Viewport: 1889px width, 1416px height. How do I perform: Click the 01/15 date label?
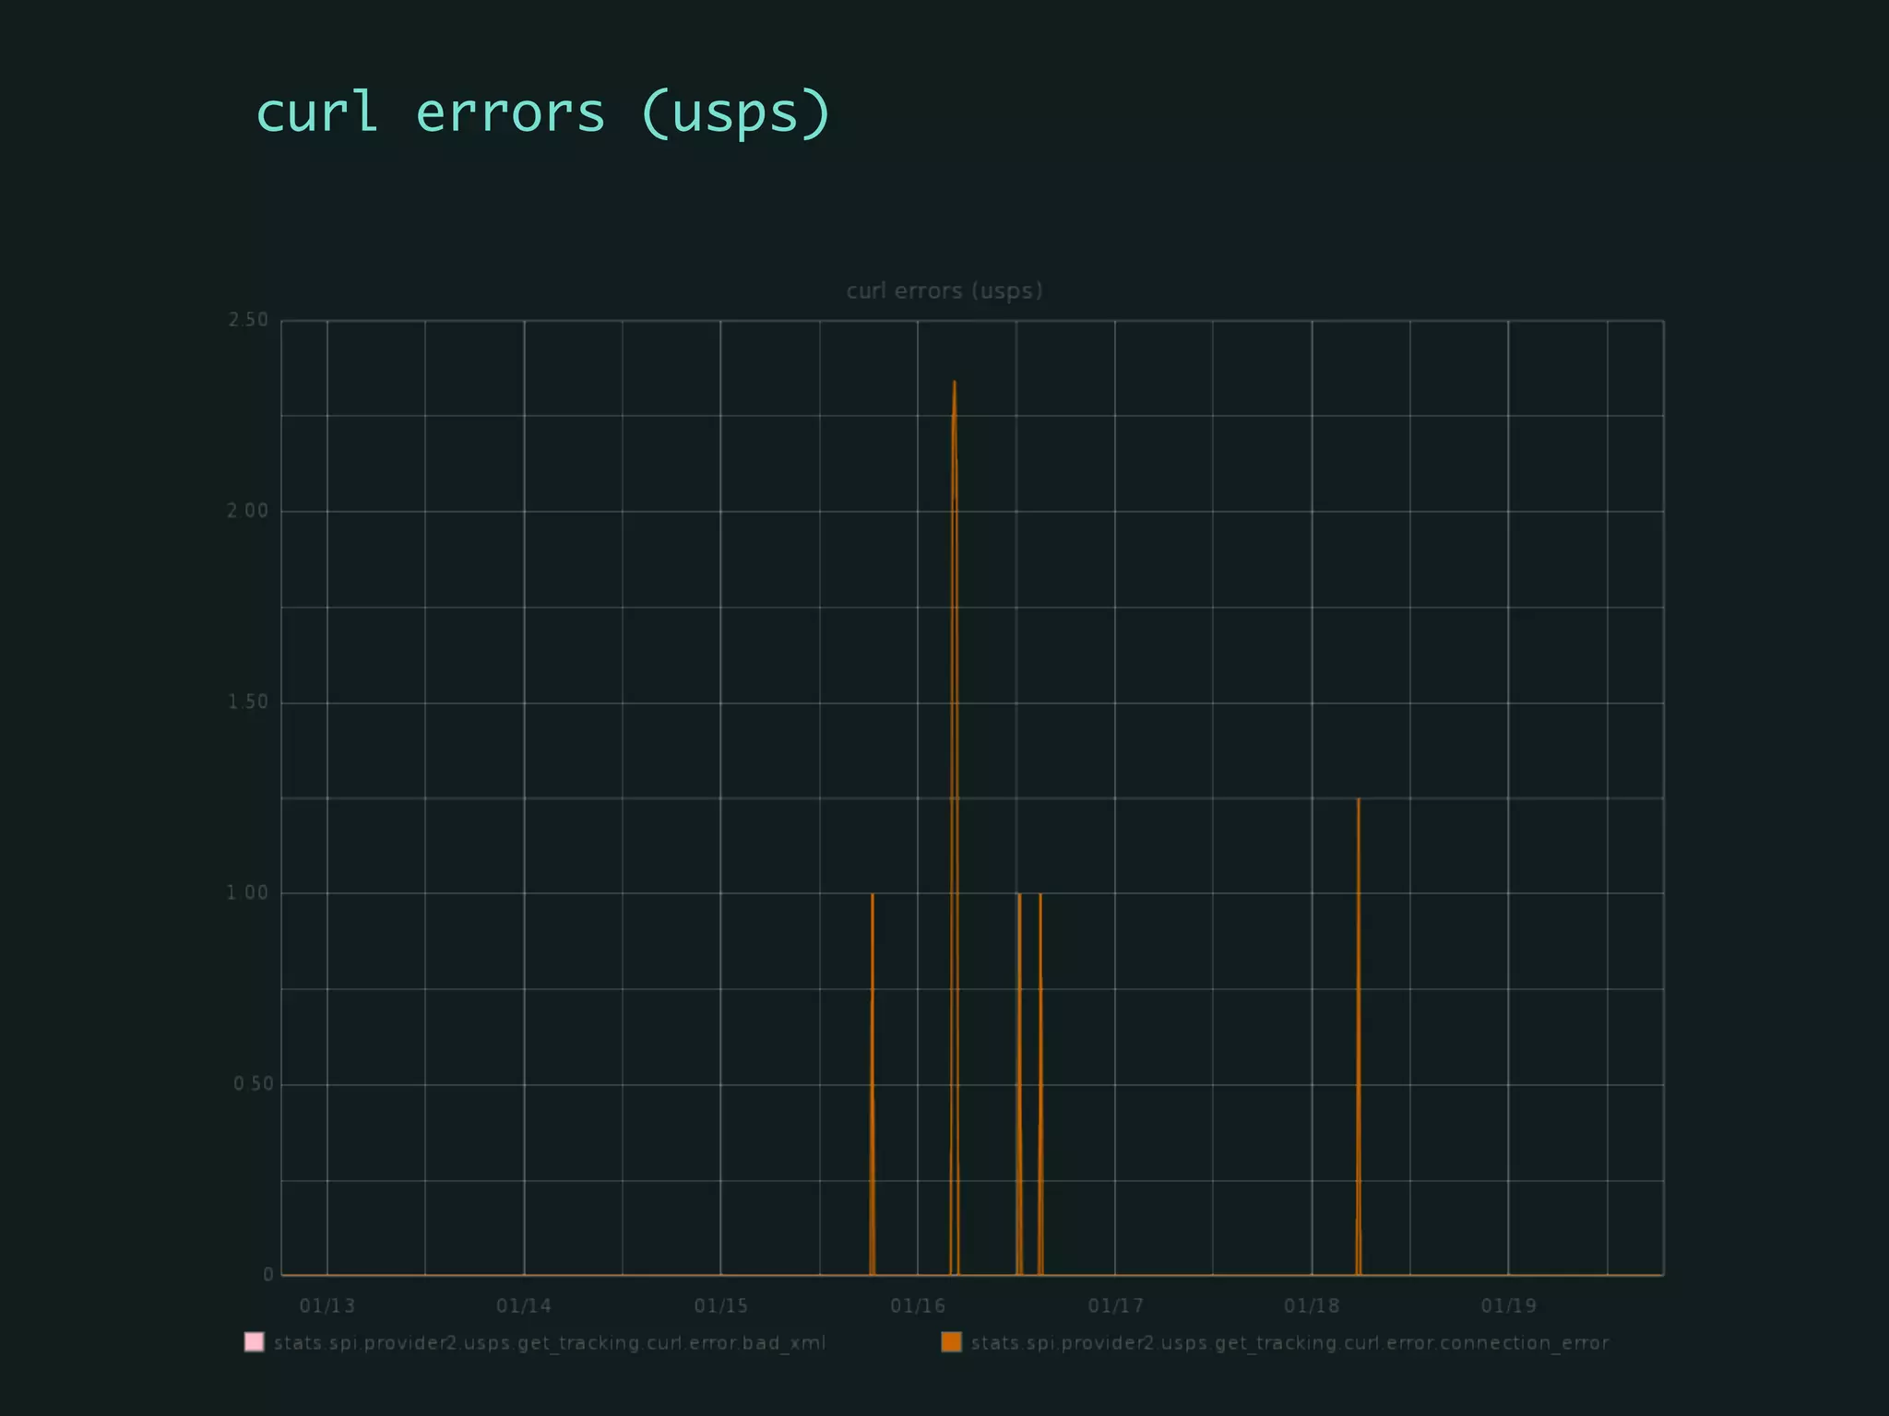721,1305
